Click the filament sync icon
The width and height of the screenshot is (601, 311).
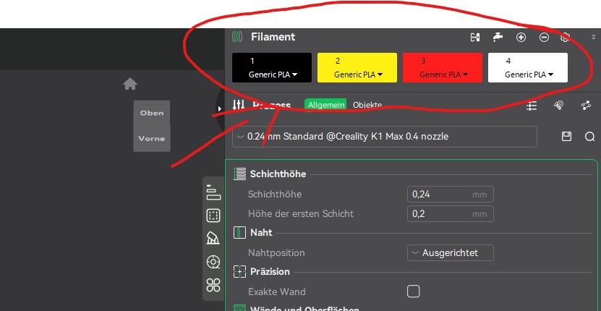click(475, 37)
